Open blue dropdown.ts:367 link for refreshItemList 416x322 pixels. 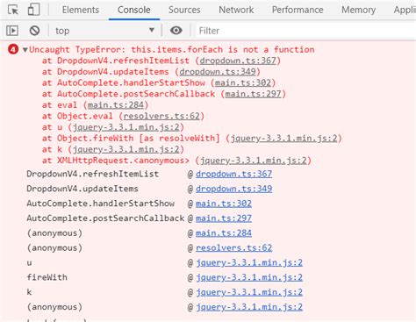point(233,174)
